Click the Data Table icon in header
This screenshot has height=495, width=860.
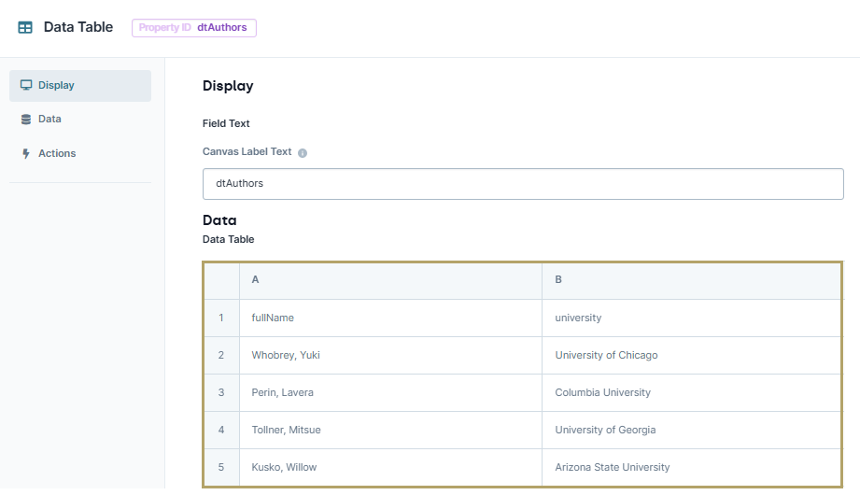tap(25, 27)
